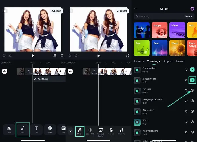Open Music in the audio toolbar
197x142 pixels.
[x=80, y=131]
